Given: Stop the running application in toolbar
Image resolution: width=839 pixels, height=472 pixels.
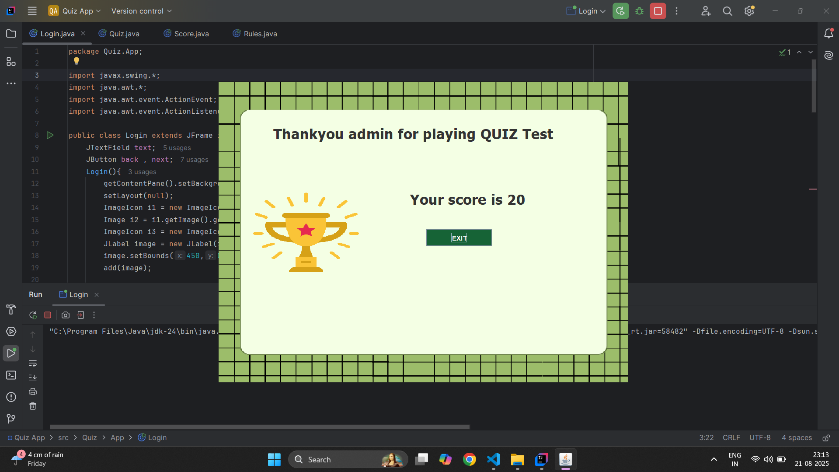Looking at the screenshot, I should click(658, 11).
